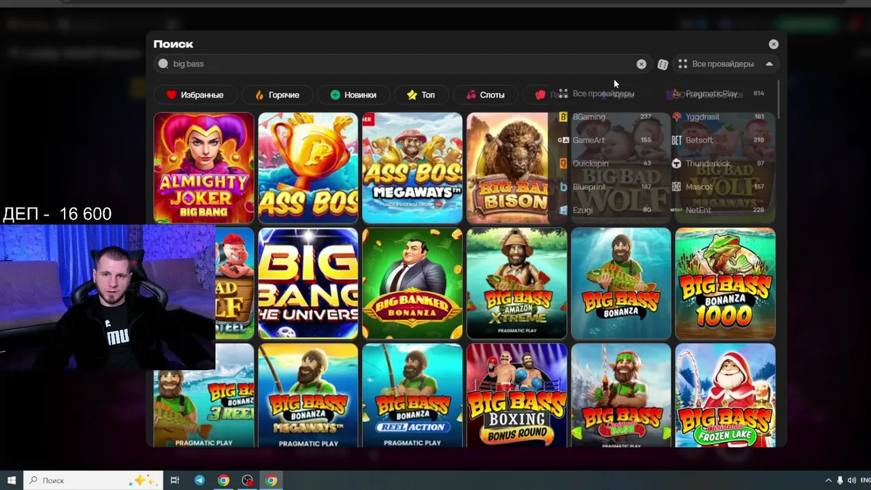Viewport: 871px width, 490px height.
Task: Filter by Mascot provider
Action: [719, 186]
